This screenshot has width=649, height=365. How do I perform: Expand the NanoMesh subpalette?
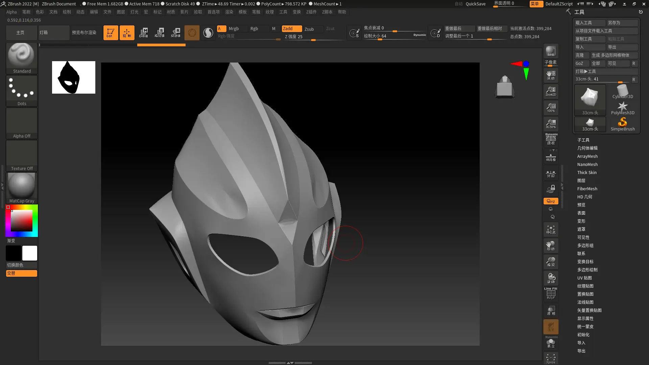coord(587,164)
